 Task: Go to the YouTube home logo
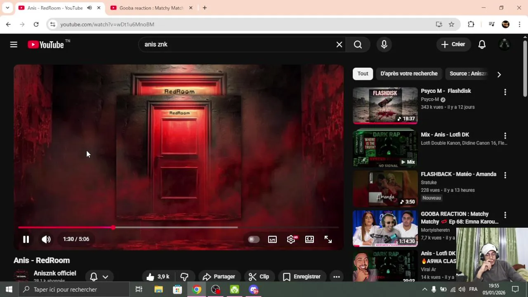point(46,45)
